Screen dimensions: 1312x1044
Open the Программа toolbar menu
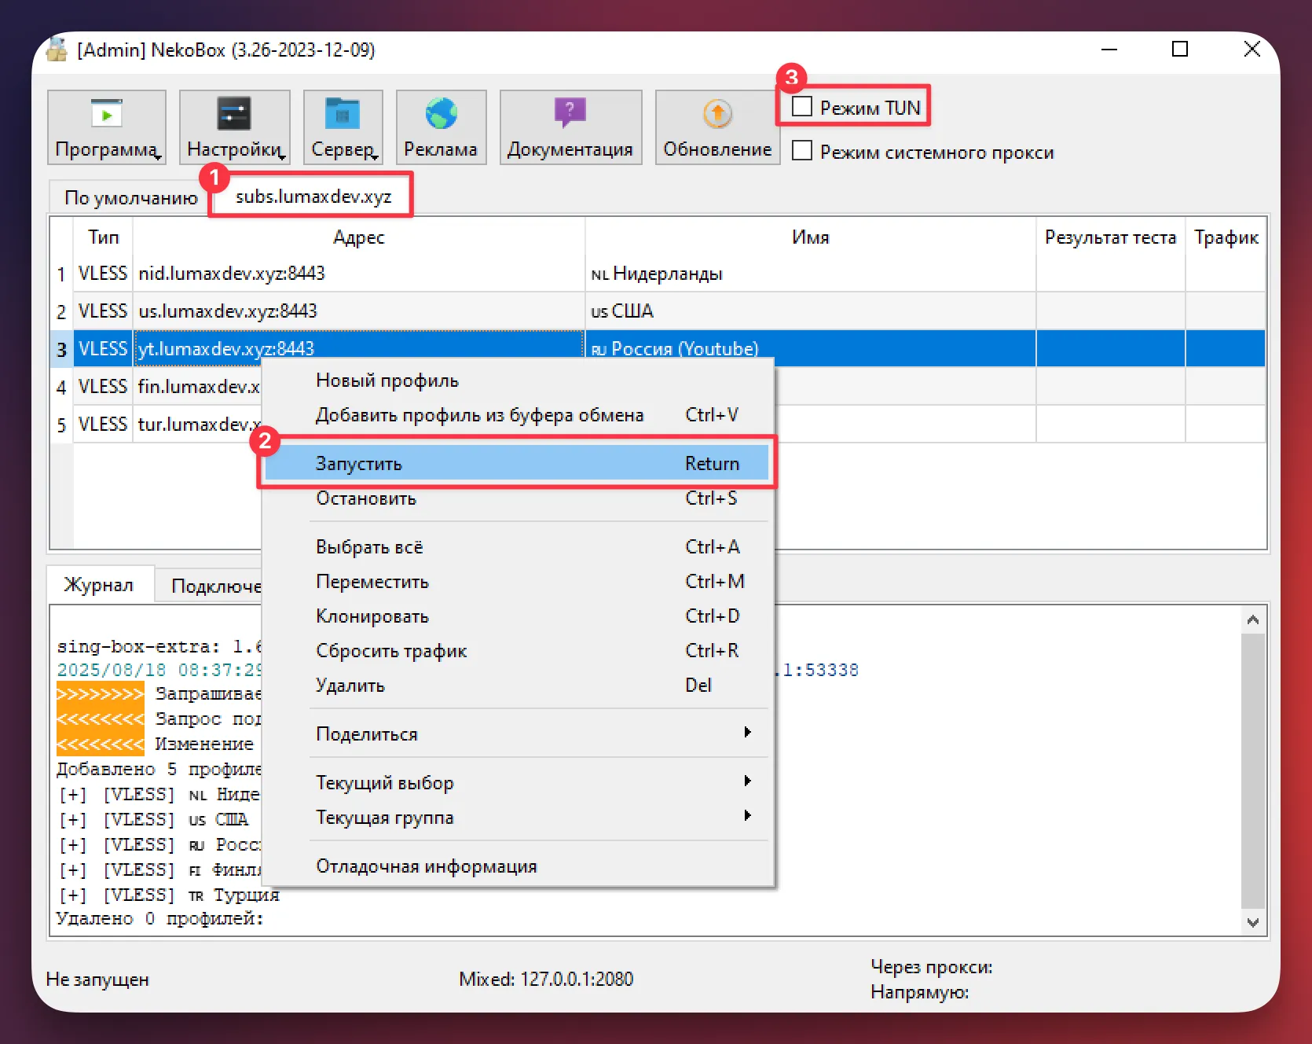coord(107,127)
